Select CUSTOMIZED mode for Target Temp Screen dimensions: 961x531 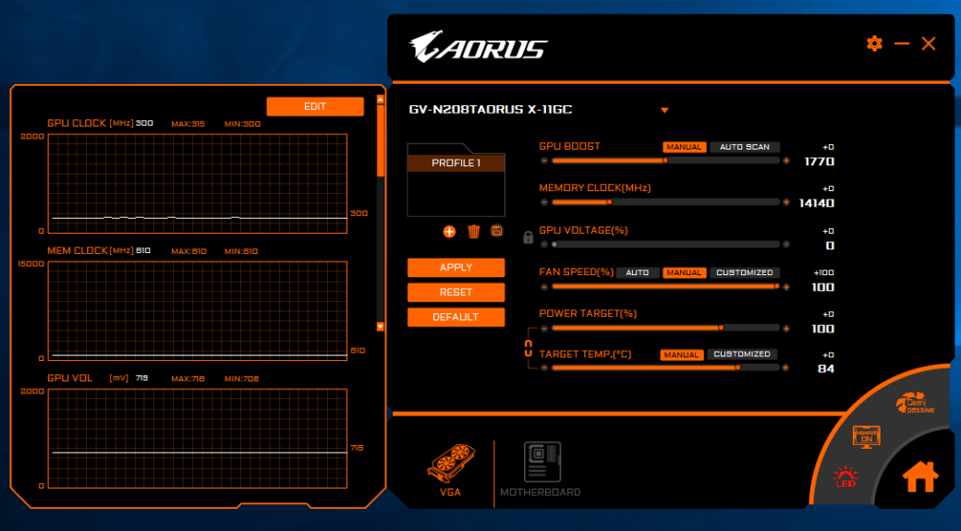pyautogui.click(x=742, y=354)
